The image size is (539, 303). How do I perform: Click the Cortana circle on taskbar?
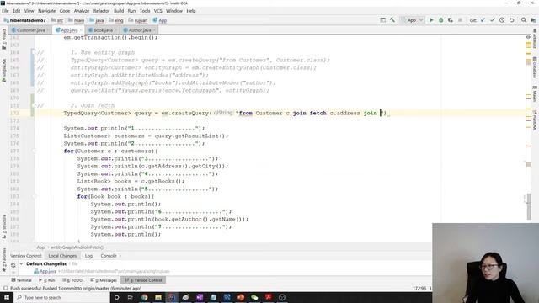pyautogui.click(x=116, y=297)
